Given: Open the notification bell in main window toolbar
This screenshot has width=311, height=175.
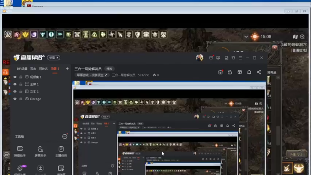Looking at the screenshot, I should (249, 72).
